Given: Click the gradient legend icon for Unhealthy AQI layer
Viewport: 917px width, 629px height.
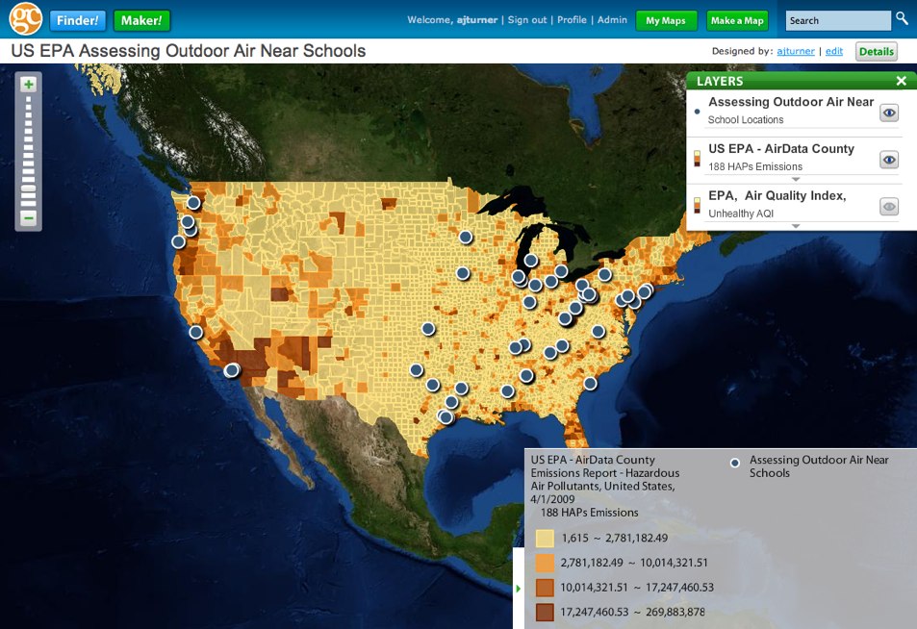Looking at the screenshot, I should tap(696, 204).
